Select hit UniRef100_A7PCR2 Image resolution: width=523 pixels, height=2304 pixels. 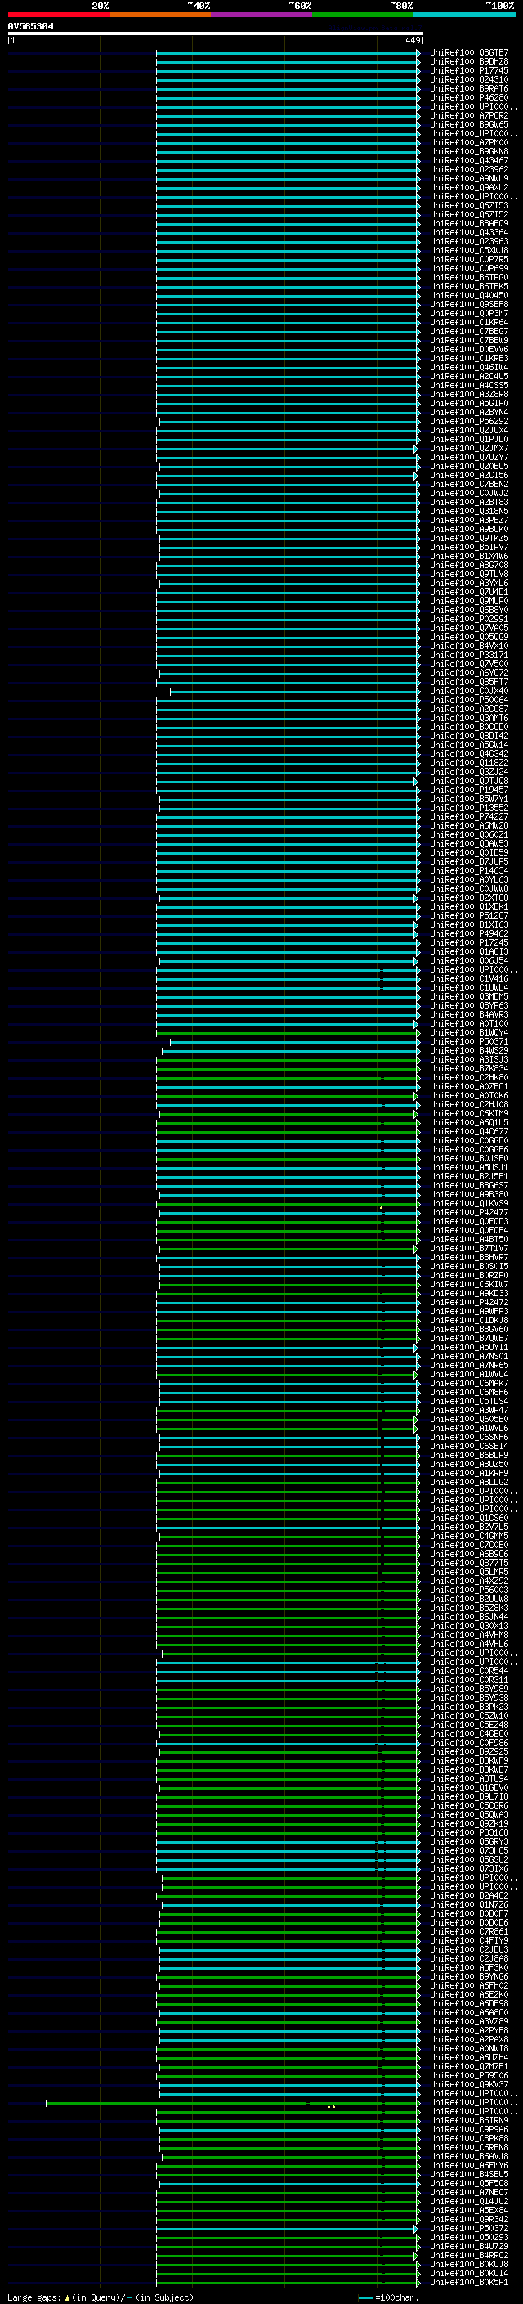click(x=469, y=115)
